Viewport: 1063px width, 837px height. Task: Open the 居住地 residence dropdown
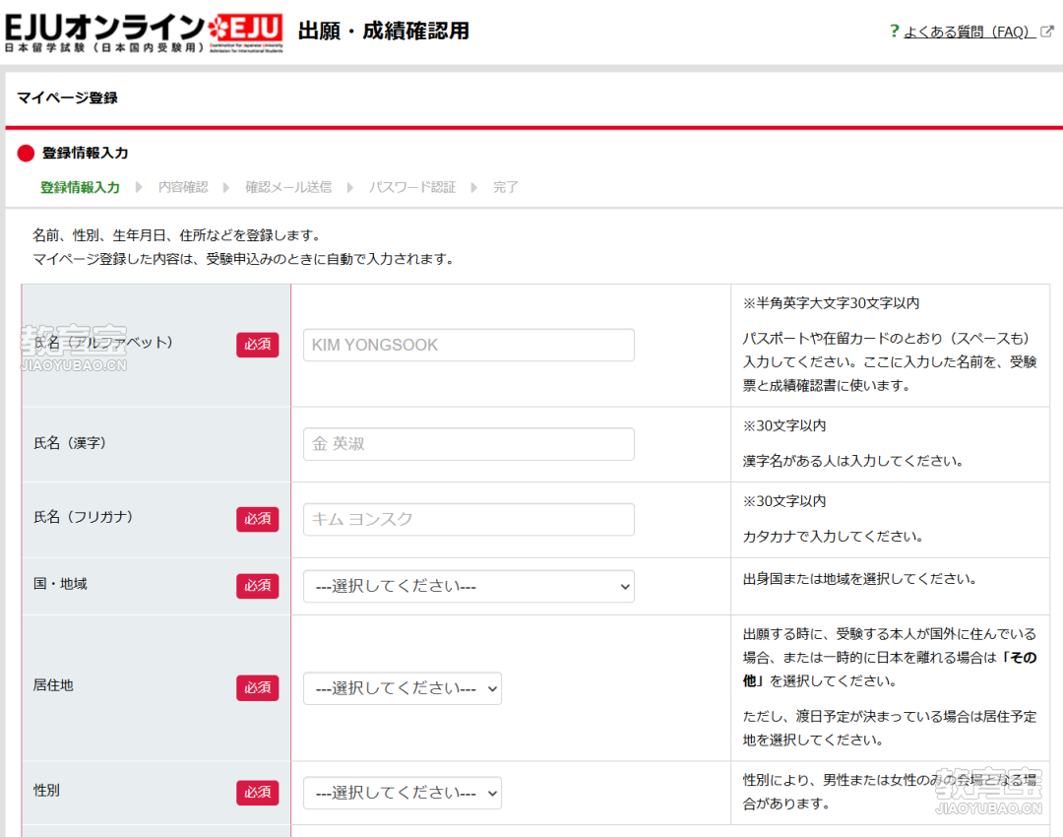point(402,688)
